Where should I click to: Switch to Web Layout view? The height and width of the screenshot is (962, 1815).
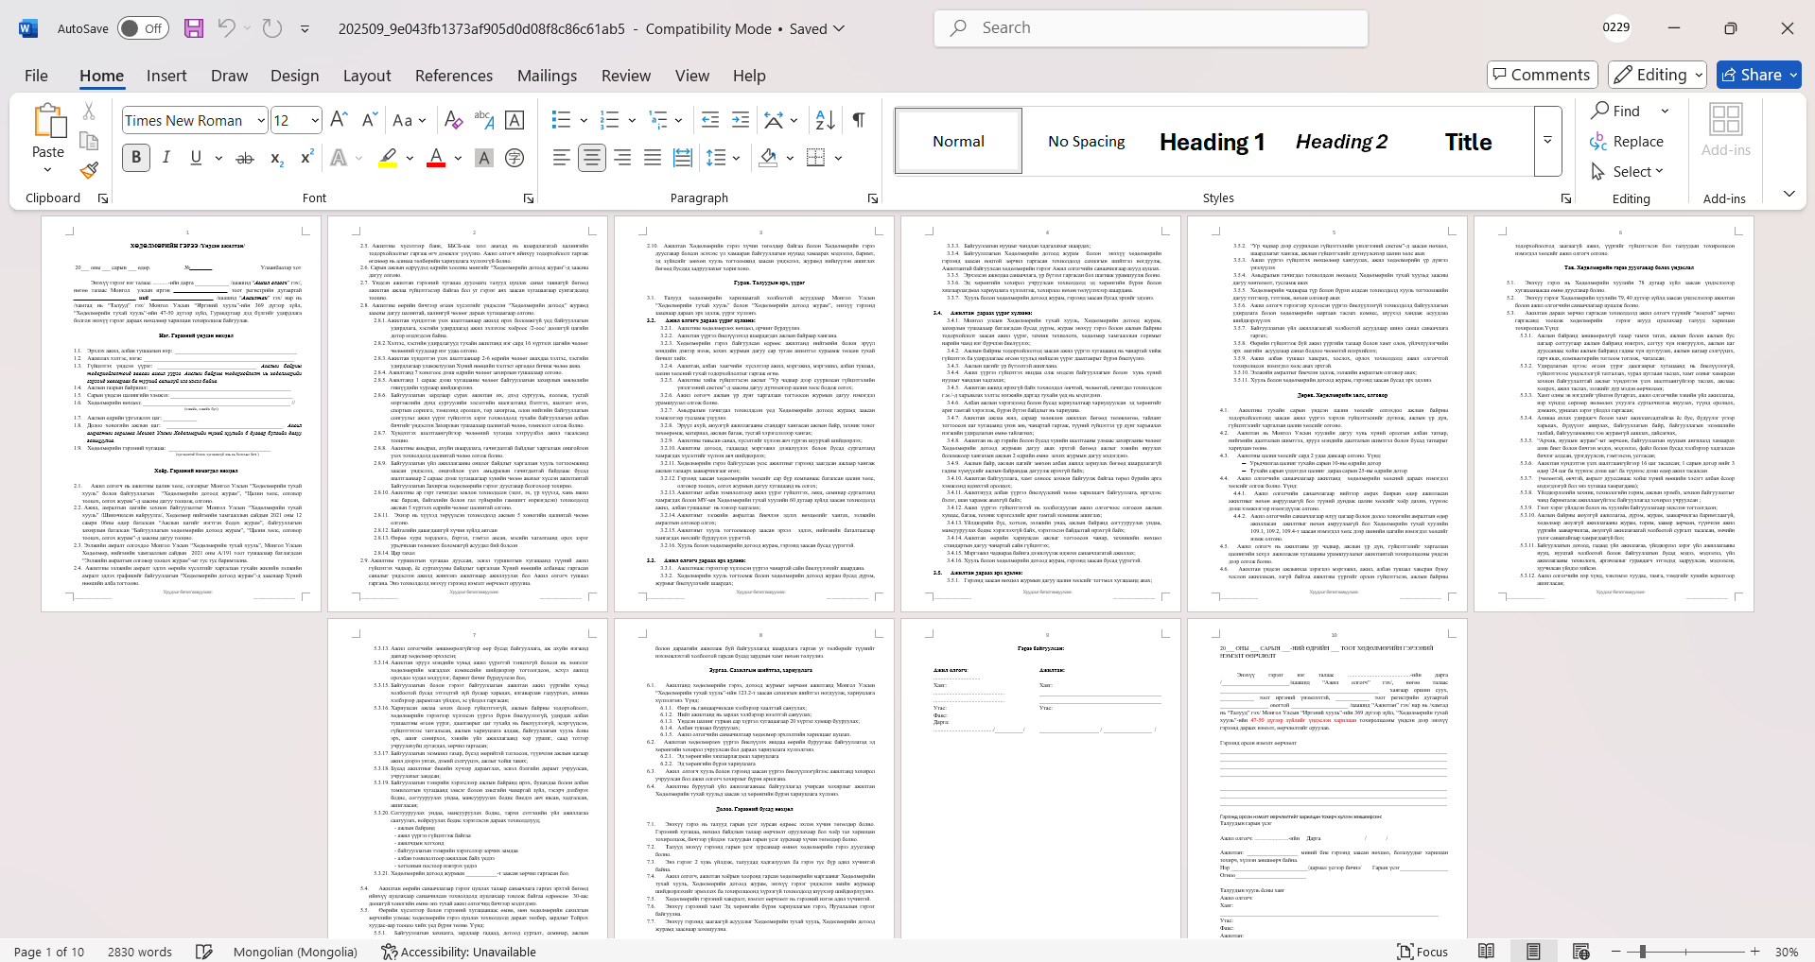pos(1579,952)
